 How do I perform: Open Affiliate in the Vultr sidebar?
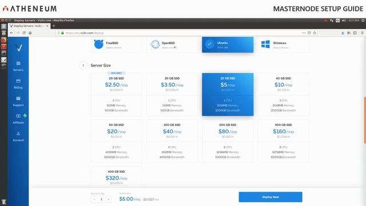(x=18, y=119)
